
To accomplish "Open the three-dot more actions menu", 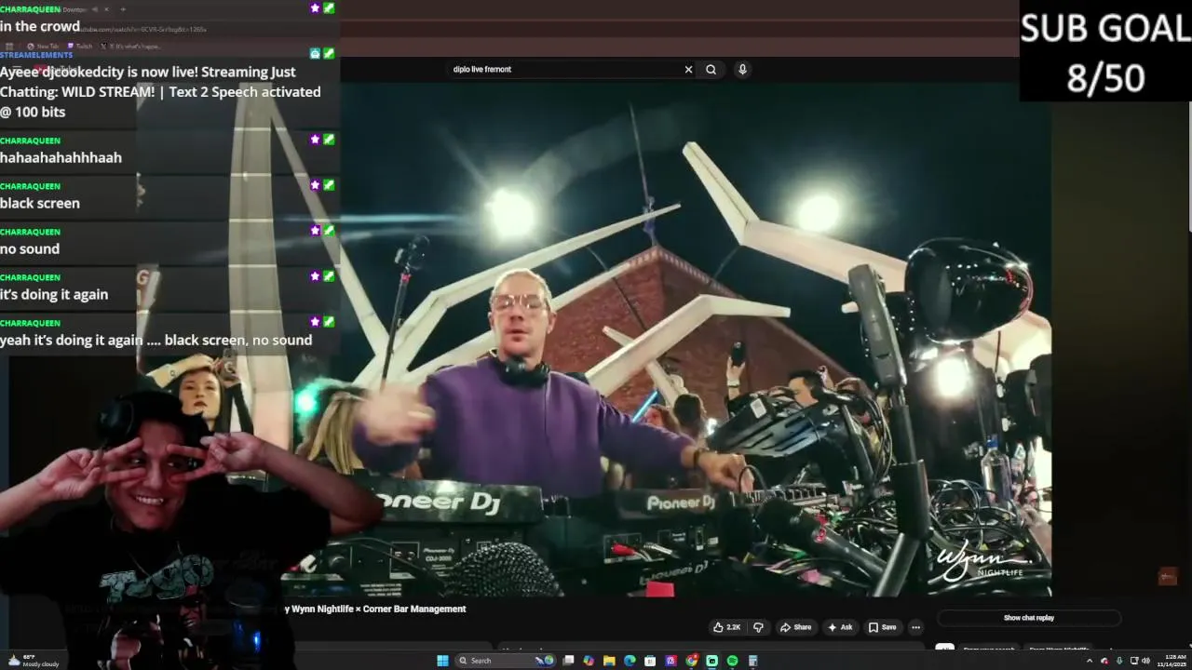I will (915, 627).
